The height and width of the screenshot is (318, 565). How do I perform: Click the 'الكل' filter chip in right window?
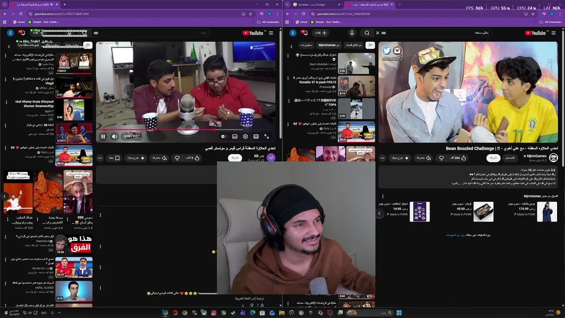click(370, 45)
